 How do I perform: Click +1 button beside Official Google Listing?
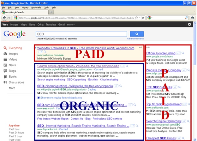pyautogui.click(x=178, y=53)
